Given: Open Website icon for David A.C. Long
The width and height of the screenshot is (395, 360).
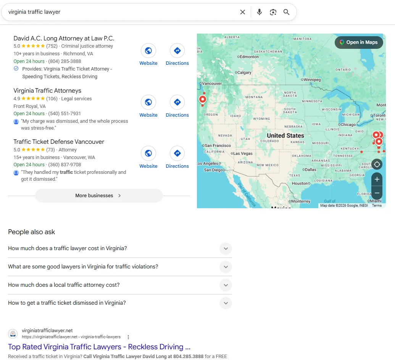Looking at the screenshot, I should (148, 51).
